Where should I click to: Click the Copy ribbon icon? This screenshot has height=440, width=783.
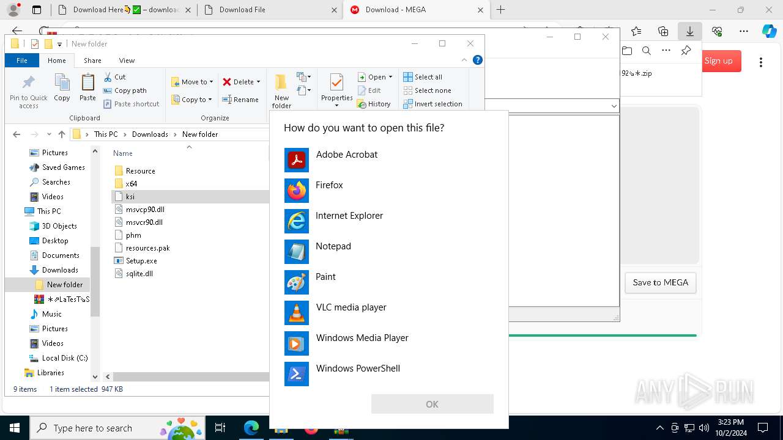click(62, 87)
